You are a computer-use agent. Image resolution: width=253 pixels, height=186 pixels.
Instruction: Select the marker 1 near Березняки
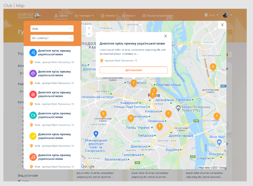pos(217,116)
